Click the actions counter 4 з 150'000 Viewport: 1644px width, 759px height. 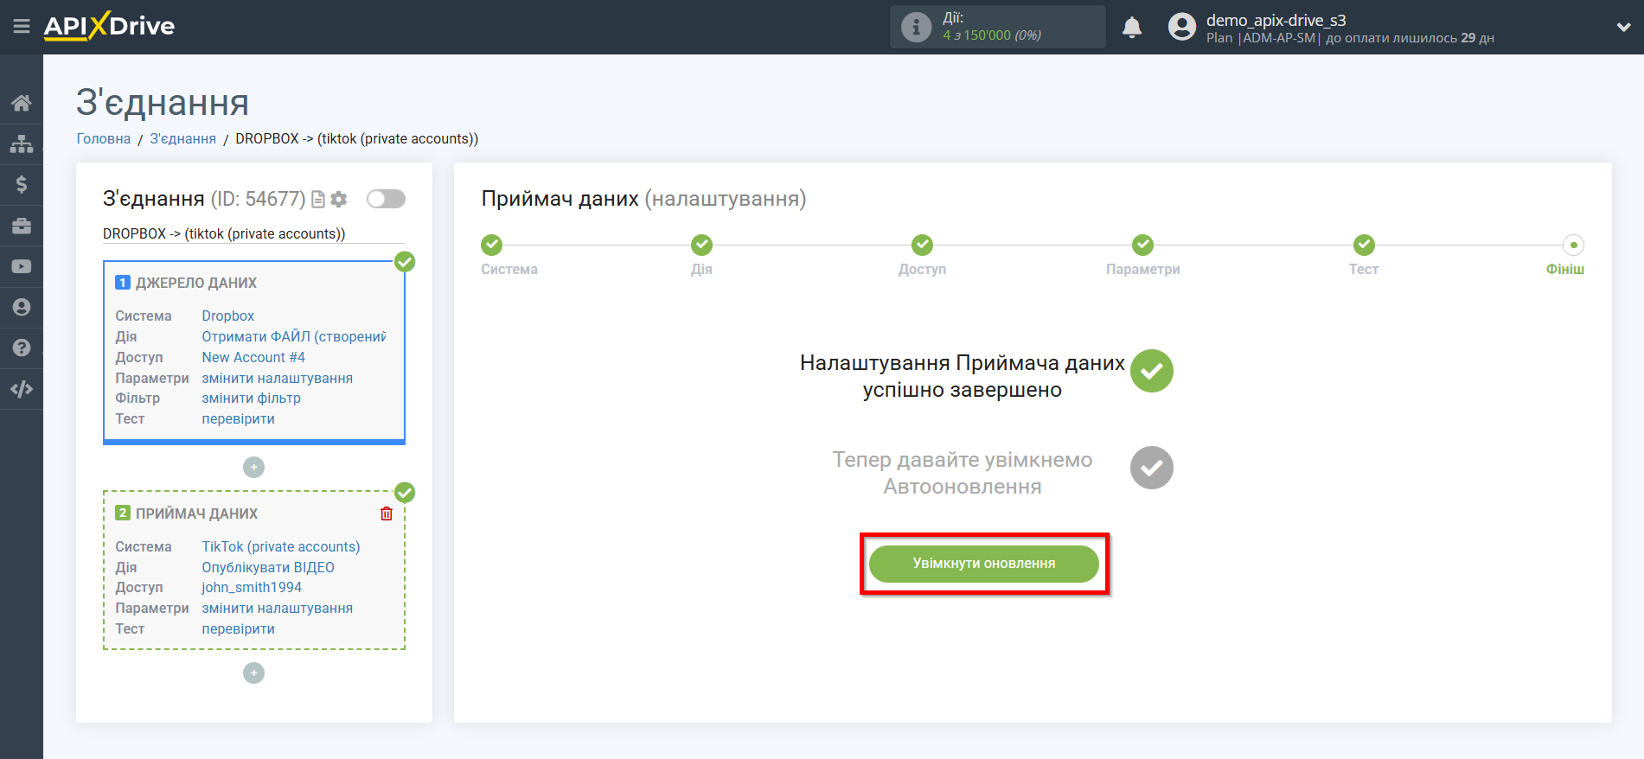point(991,35)
